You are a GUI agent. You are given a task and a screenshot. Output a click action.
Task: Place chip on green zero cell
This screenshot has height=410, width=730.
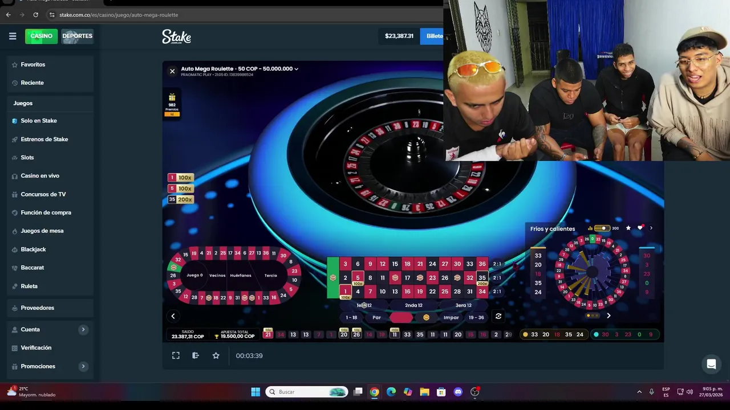coord(332,277)
